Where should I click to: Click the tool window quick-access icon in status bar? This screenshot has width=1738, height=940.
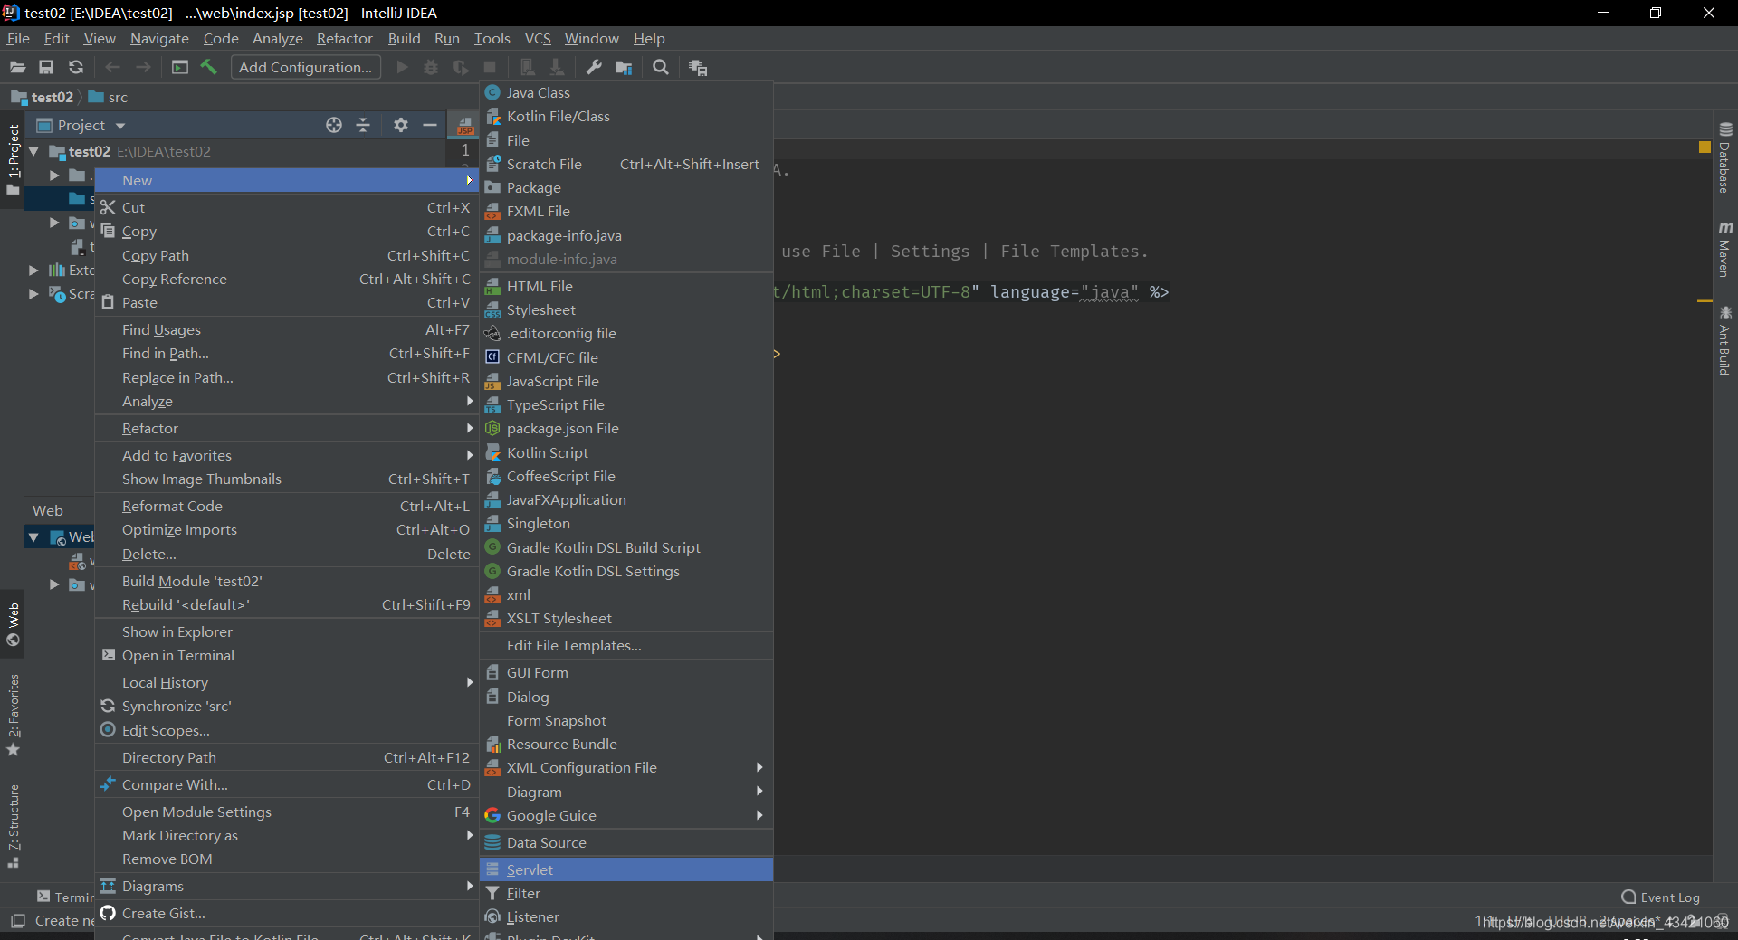[17, 921]
